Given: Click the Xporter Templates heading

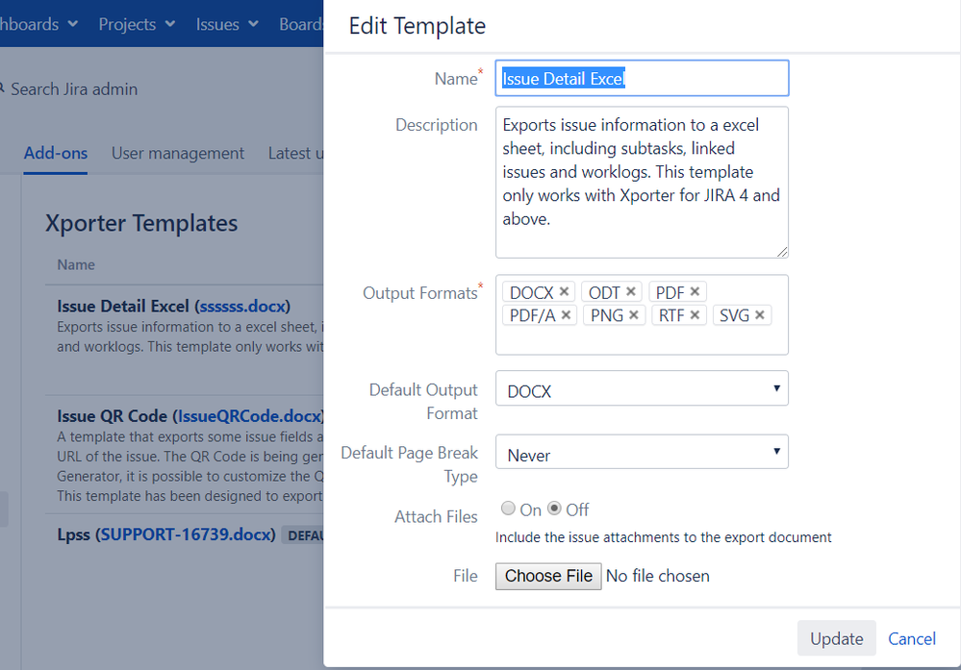Looking at the screenshot, I should pos(141,223).
